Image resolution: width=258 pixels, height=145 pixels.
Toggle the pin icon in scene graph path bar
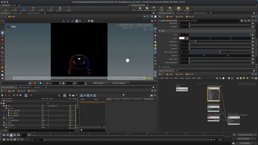click(152, 91)
